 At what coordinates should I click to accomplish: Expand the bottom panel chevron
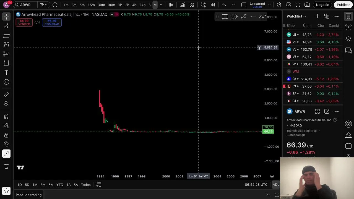click(268, 195)
